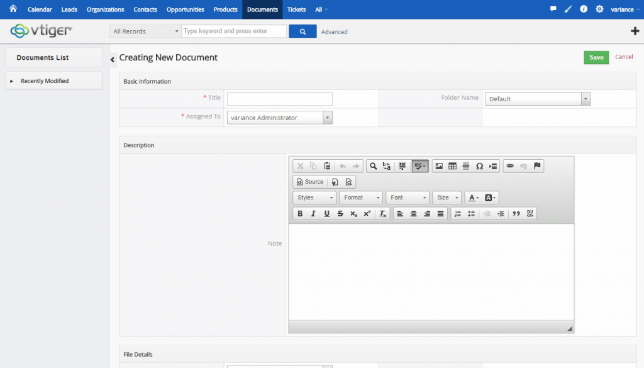Open the Assigned To dropdown

coord(328,117)
